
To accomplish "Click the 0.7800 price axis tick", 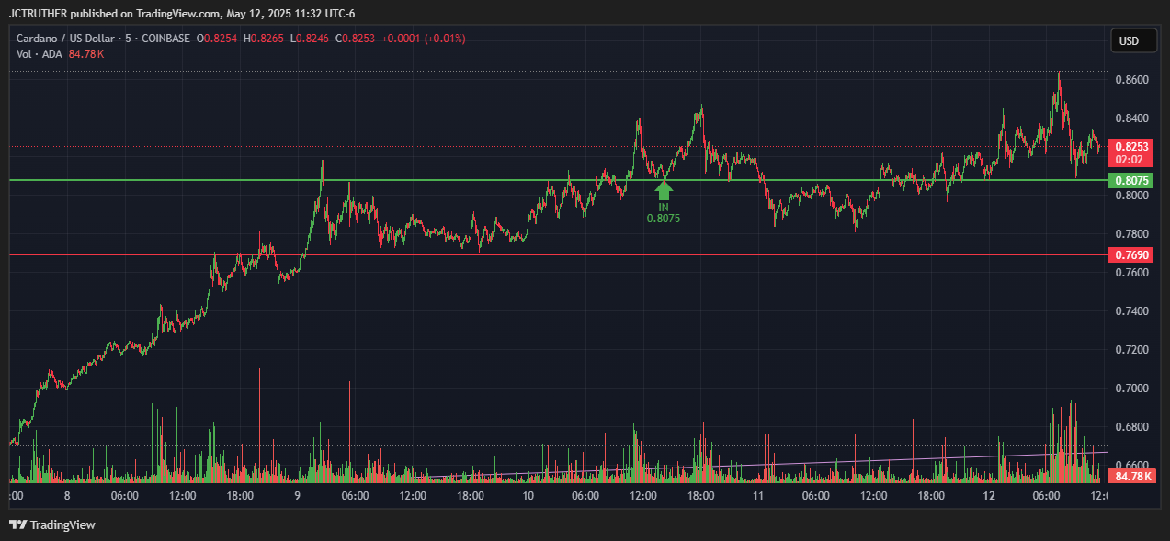I will [x=1132, y=234].
